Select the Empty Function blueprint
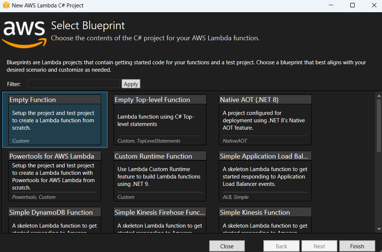Screen dimensions: 382x252 55,120
